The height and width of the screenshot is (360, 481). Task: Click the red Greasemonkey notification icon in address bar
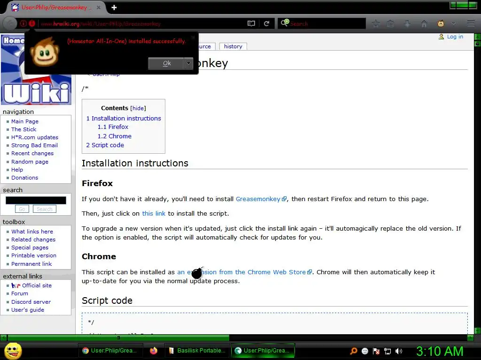[32, 23]
